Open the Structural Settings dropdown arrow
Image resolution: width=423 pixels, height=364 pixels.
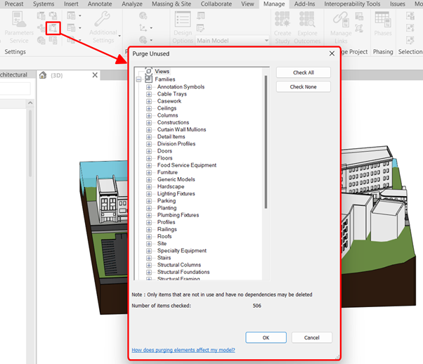point(80,15)
